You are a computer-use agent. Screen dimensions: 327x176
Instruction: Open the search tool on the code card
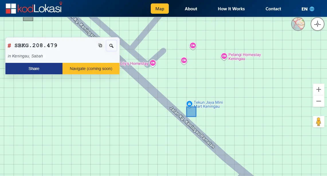[x=111, y=45]
